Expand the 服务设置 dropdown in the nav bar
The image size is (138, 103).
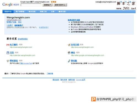click(x=62, y=12)
